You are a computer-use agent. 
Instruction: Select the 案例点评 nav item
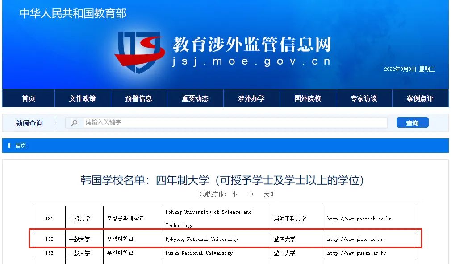[x=420, y=98]
